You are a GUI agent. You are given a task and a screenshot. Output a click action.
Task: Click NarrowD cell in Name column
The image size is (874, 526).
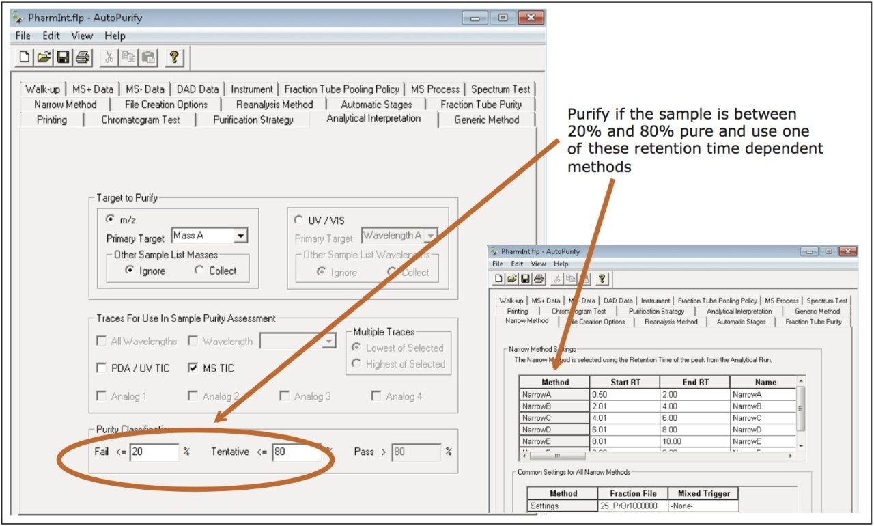(x=763, y=430)
